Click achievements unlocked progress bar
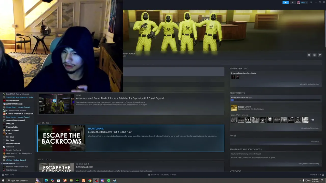Screen dimensions: 326x183 tap(276, 100)
